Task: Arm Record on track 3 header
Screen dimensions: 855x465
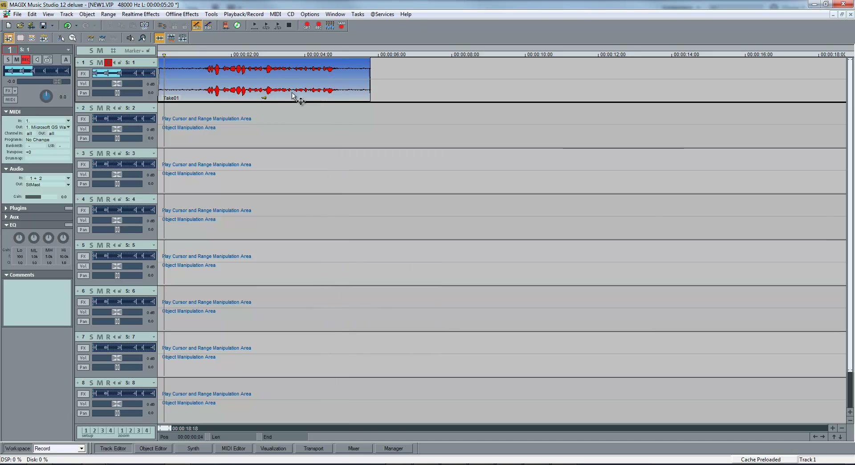Action: coord(108,153)
